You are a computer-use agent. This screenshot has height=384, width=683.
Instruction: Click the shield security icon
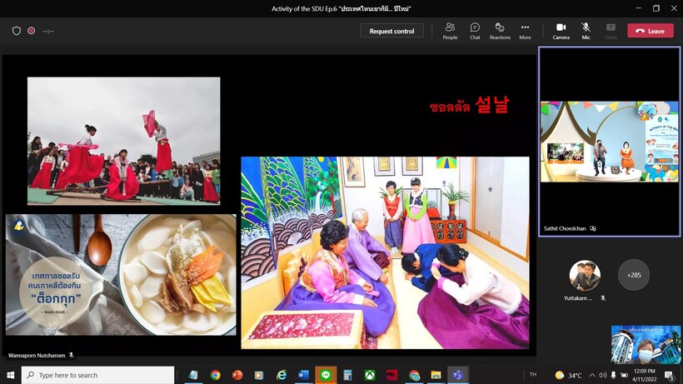pos(17,31)
